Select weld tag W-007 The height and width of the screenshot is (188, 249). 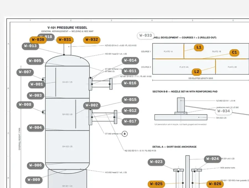[25, 72]
